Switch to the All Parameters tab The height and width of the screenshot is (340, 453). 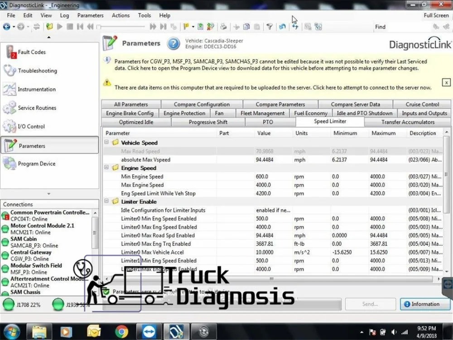[x=131, y=104]
